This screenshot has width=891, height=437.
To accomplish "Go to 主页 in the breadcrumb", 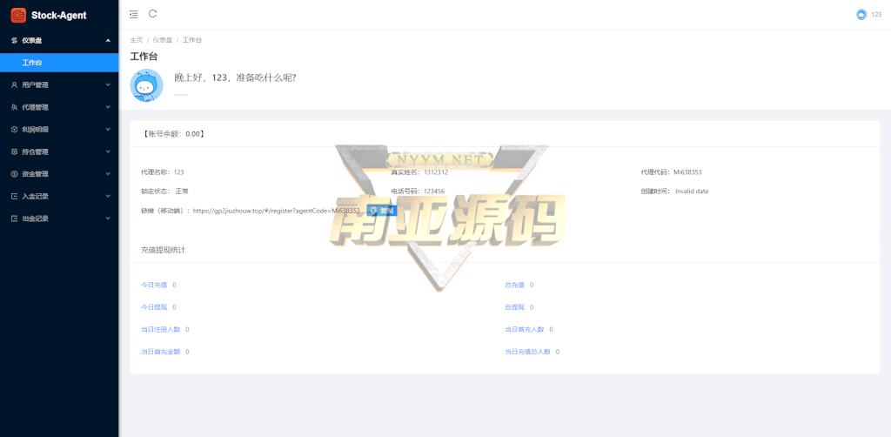I will pyautogui.click(x=137, y=40).
